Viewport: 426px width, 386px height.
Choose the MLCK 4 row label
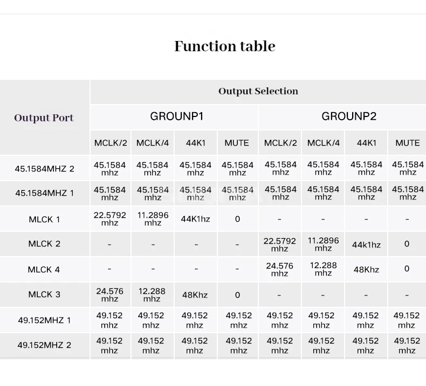point(44,270)
